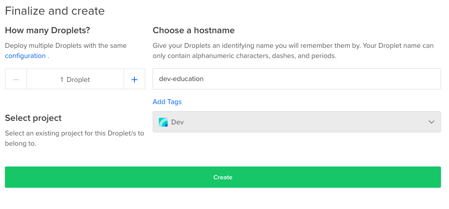This screenshot has height=209, width=449.
Task: Open the Dev project selection dropdown
Action: [296, 122]
